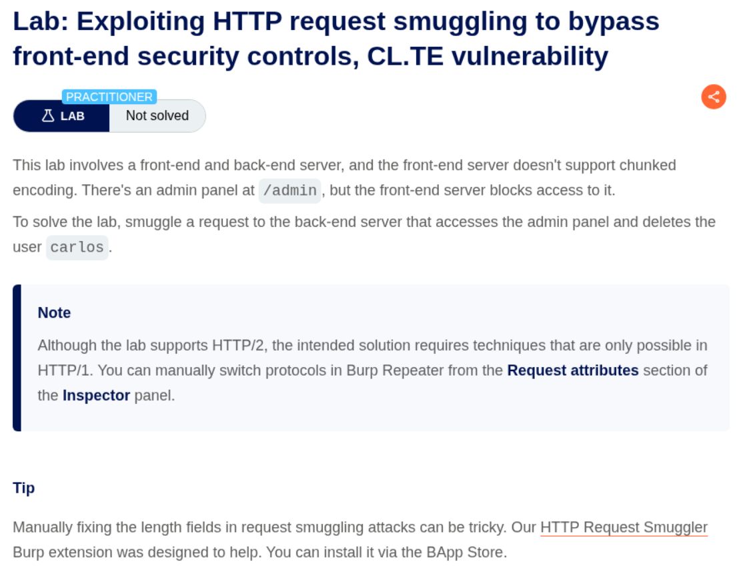Click the /admin code snippet
Viewport: 741px width, 568px height.
(x=290, y=190)
